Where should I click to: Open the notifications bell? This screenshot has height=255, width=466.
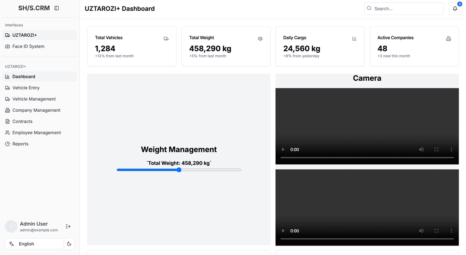click(455, 9)
